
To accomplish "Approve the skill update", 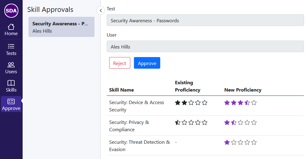I will click(x=147, y=63).
